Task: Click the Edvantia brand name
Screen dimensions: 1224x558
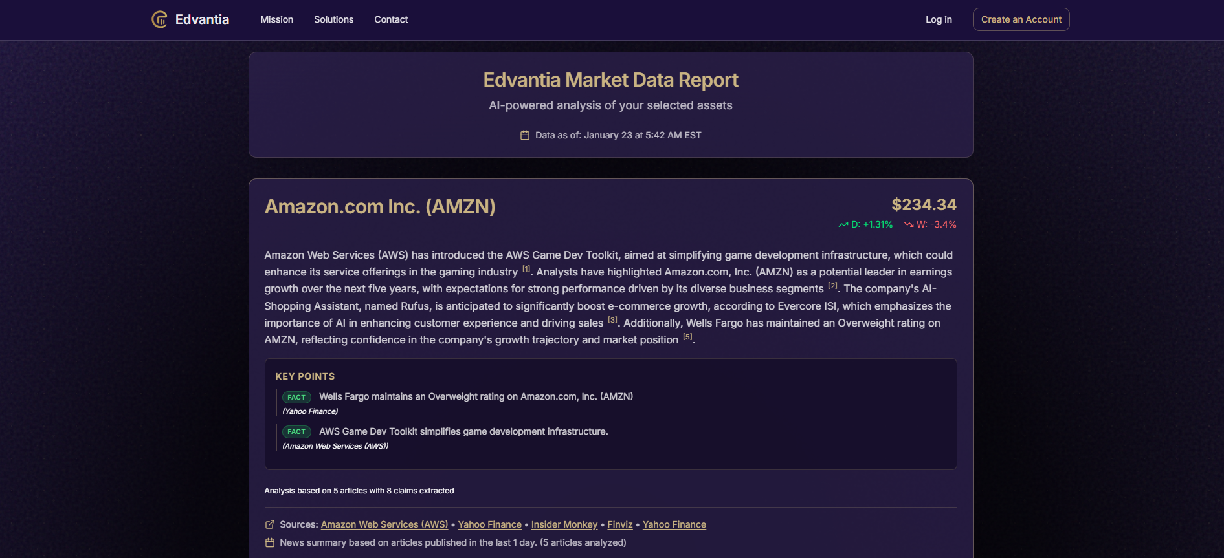Action: 202,19
